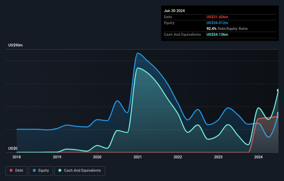Click the 2018 x-axis label
The width and height of the screenshot is (284, 181).
click(x=17, y=157)
